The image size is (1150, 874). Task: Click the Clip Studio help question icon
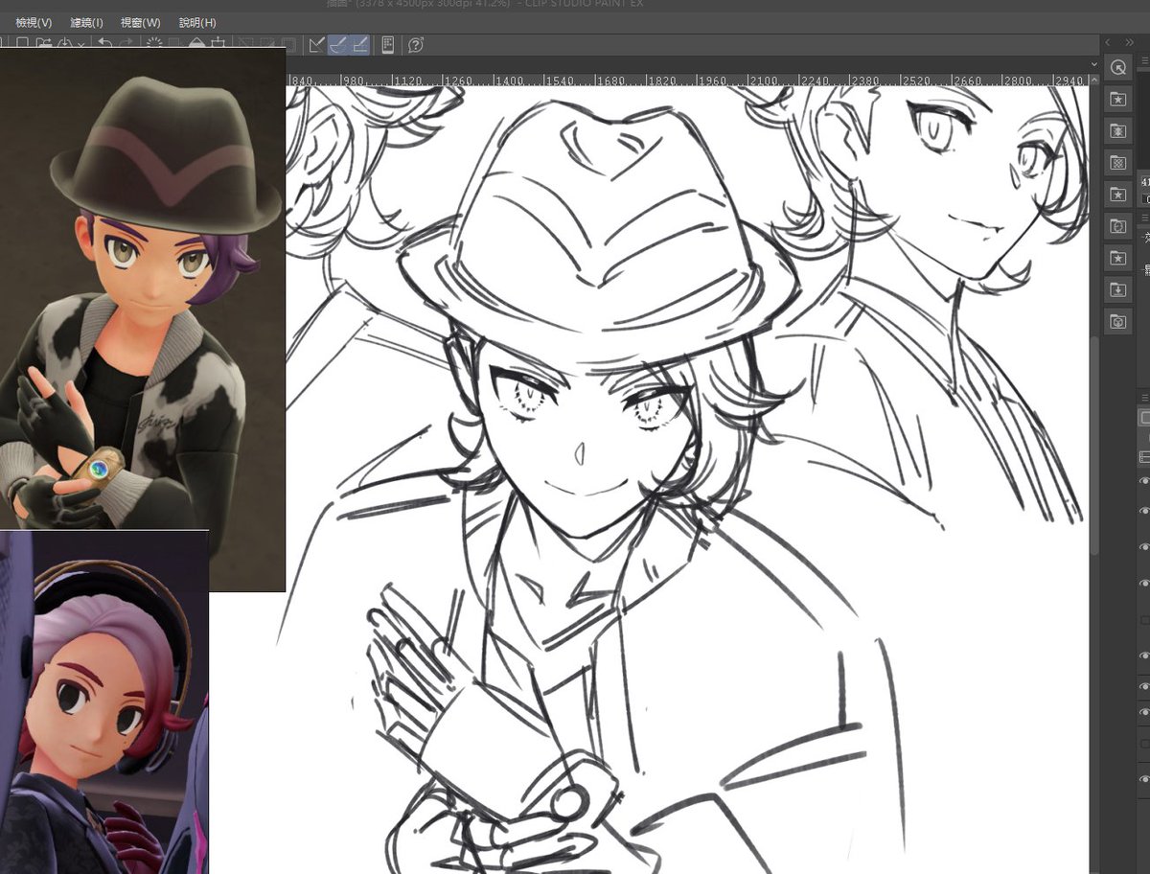point(415,44)
